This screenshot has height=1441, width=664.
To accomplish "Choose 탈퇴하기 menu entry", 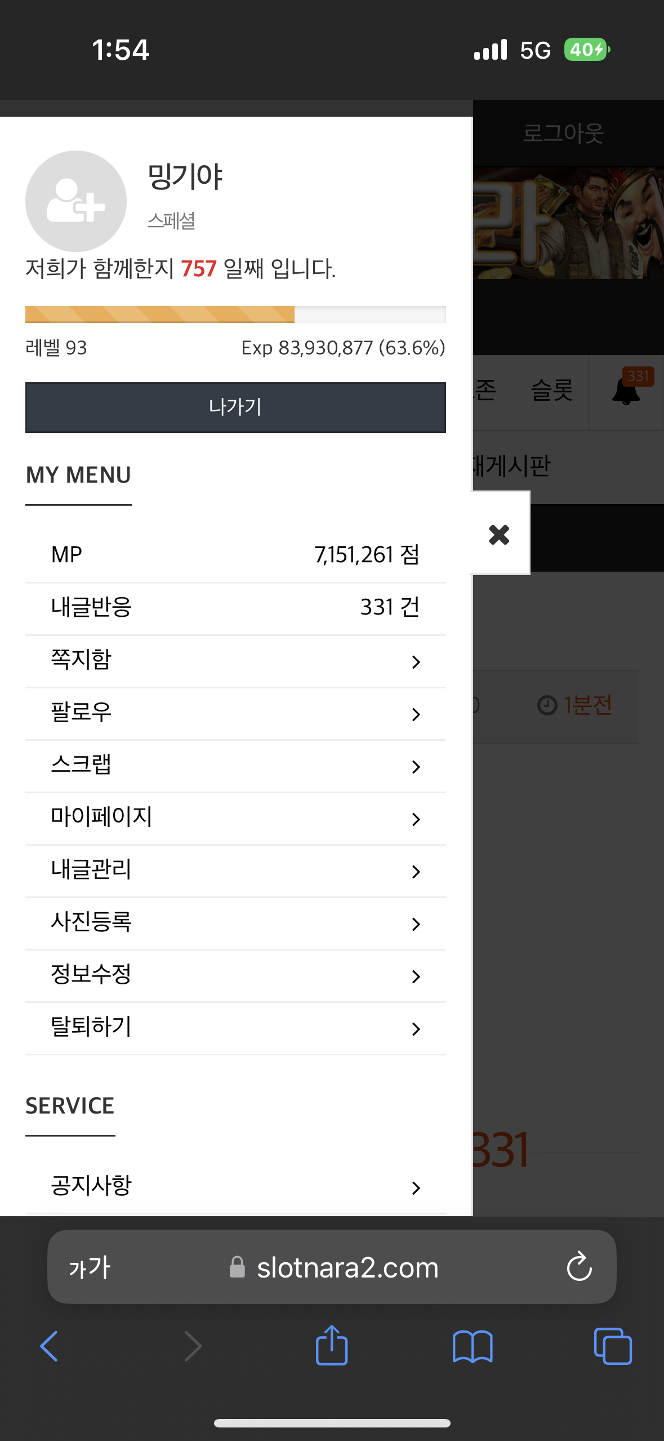I will tap(235, 1028).
